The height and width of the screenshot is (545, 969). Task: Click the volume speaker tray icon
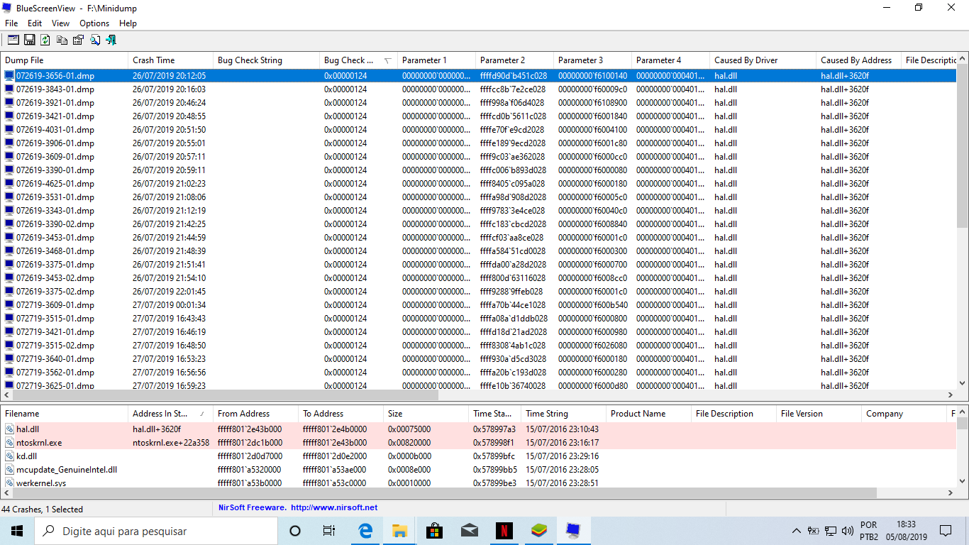pyautogui.click(x=847, y=531)
